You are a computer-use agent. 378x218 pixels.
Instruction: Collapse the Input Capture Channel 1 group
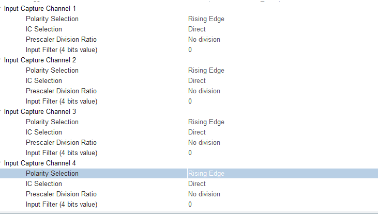(1, 9)
